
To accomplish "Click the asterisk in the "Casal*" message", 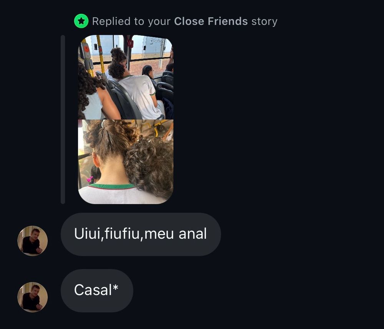I will 115,288.
